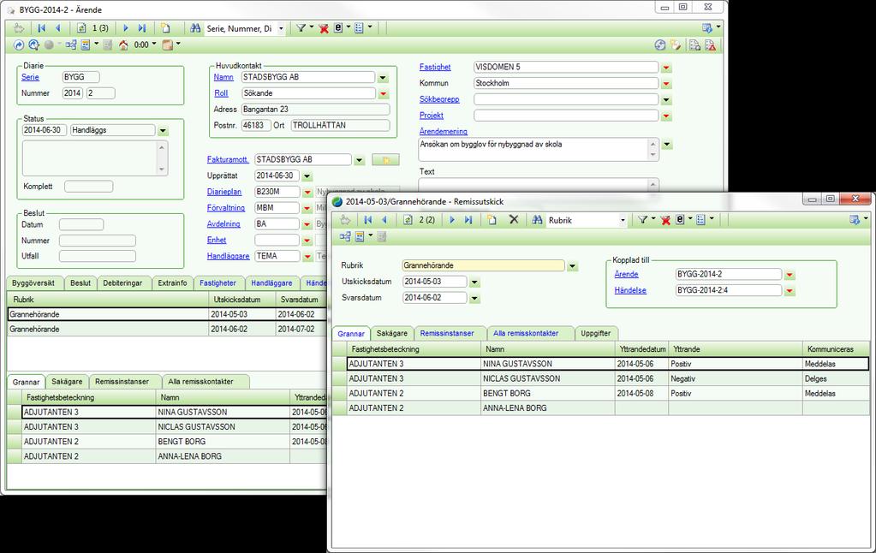Click the house icon in Ärende toolbar
This screenshot has width=876, height=553.
pos(123,45)
